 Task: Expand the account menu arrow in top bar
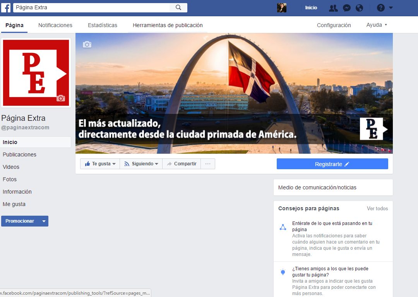[x=391, y=8]
